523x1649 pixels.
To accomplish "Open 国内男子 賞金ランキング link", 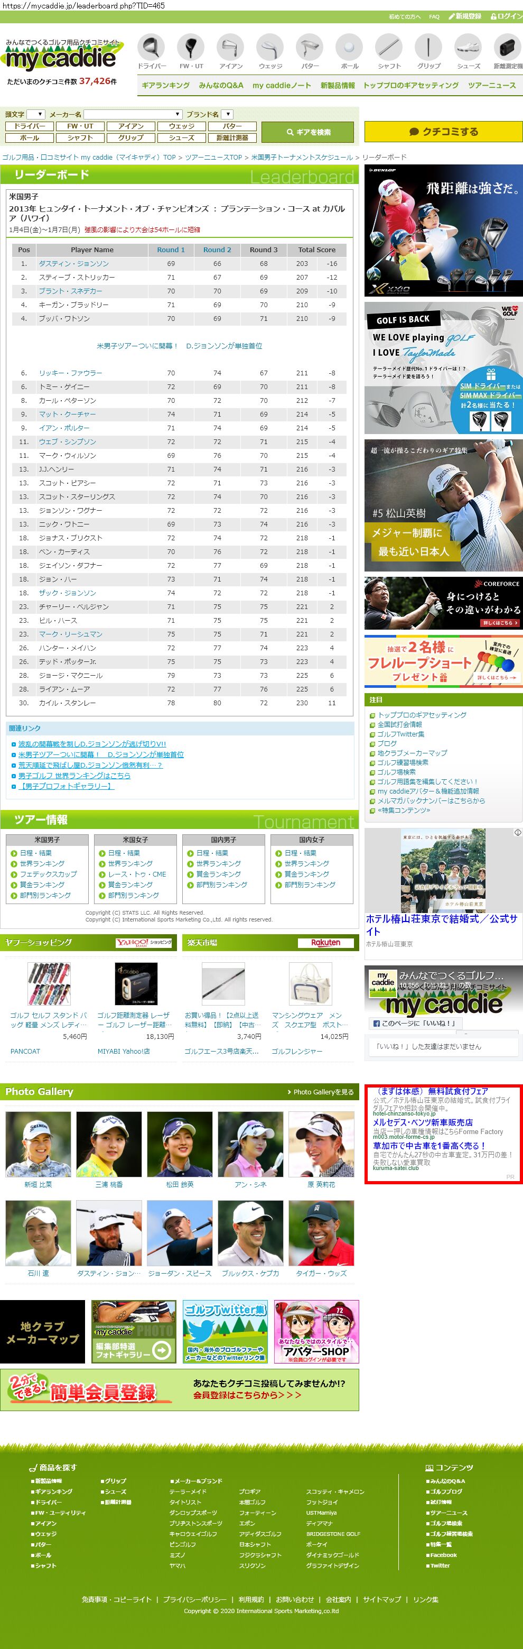I will pos(218,874).
